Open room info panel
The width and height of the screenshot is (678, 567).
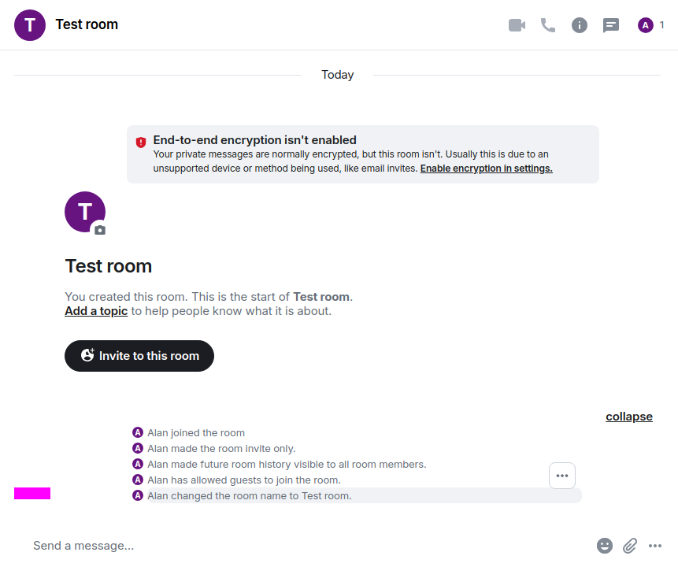click(580, 25)
